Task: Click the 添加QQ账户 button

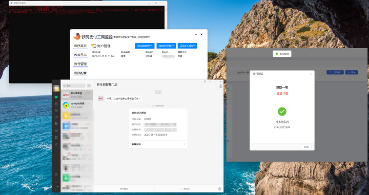Action: coord(188,46)
